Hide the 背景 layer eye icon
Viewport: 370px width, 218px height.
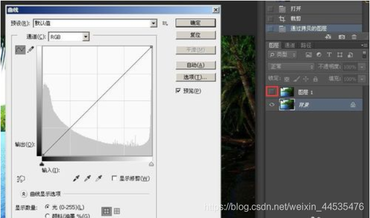(x=272, y=104)
